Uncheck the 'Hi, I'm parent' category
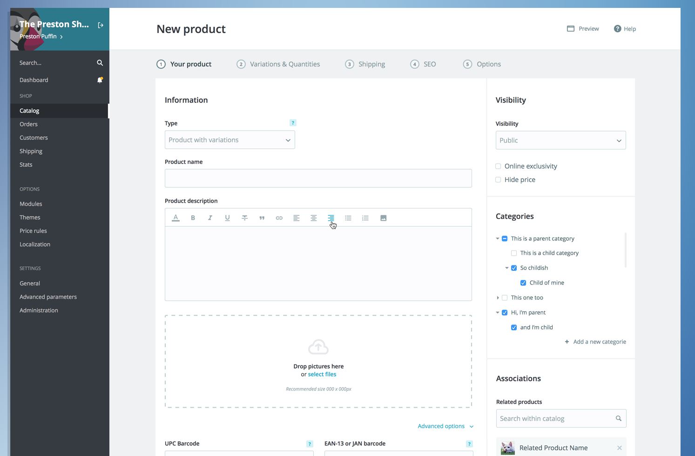The image size is (695, 456). [x=505, y=312]
